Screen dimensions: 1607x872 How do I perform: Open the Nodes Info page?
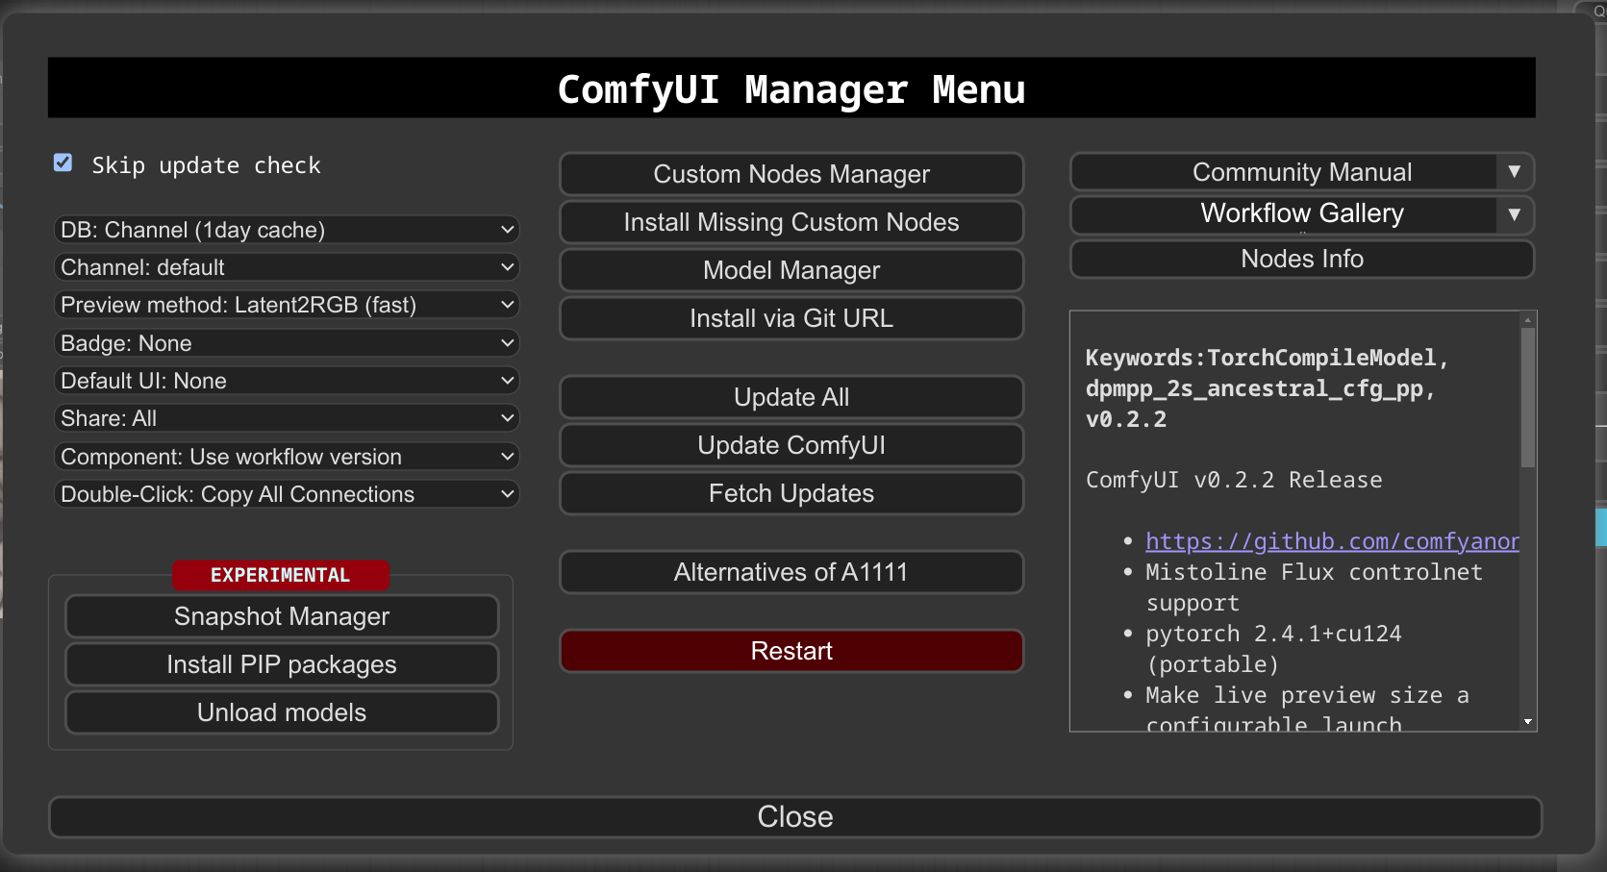tap(1301, 259)
